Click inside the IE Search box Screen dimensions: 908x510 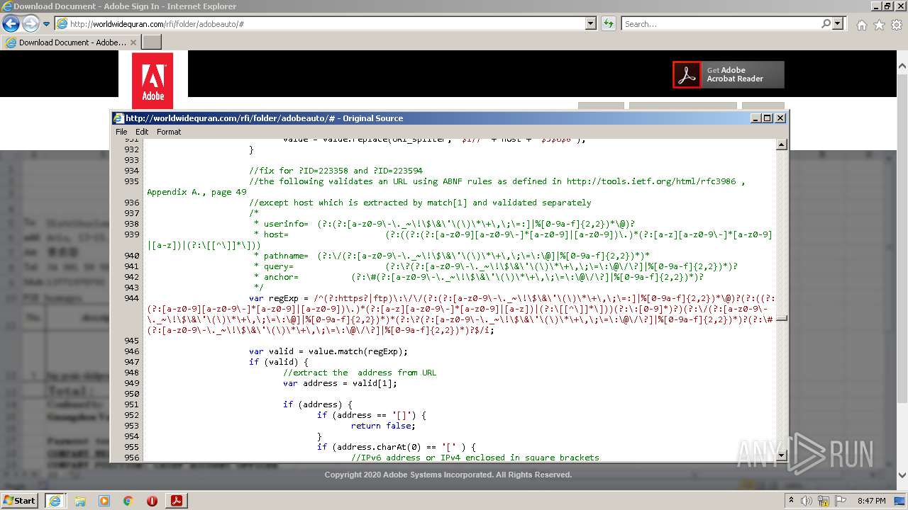[720, 24]
